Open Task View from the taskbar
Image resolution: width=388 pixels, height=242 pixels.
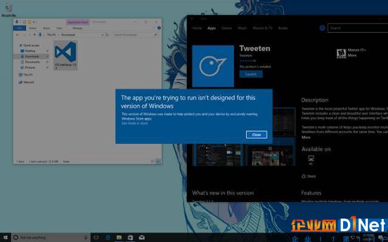click(96, 238)
